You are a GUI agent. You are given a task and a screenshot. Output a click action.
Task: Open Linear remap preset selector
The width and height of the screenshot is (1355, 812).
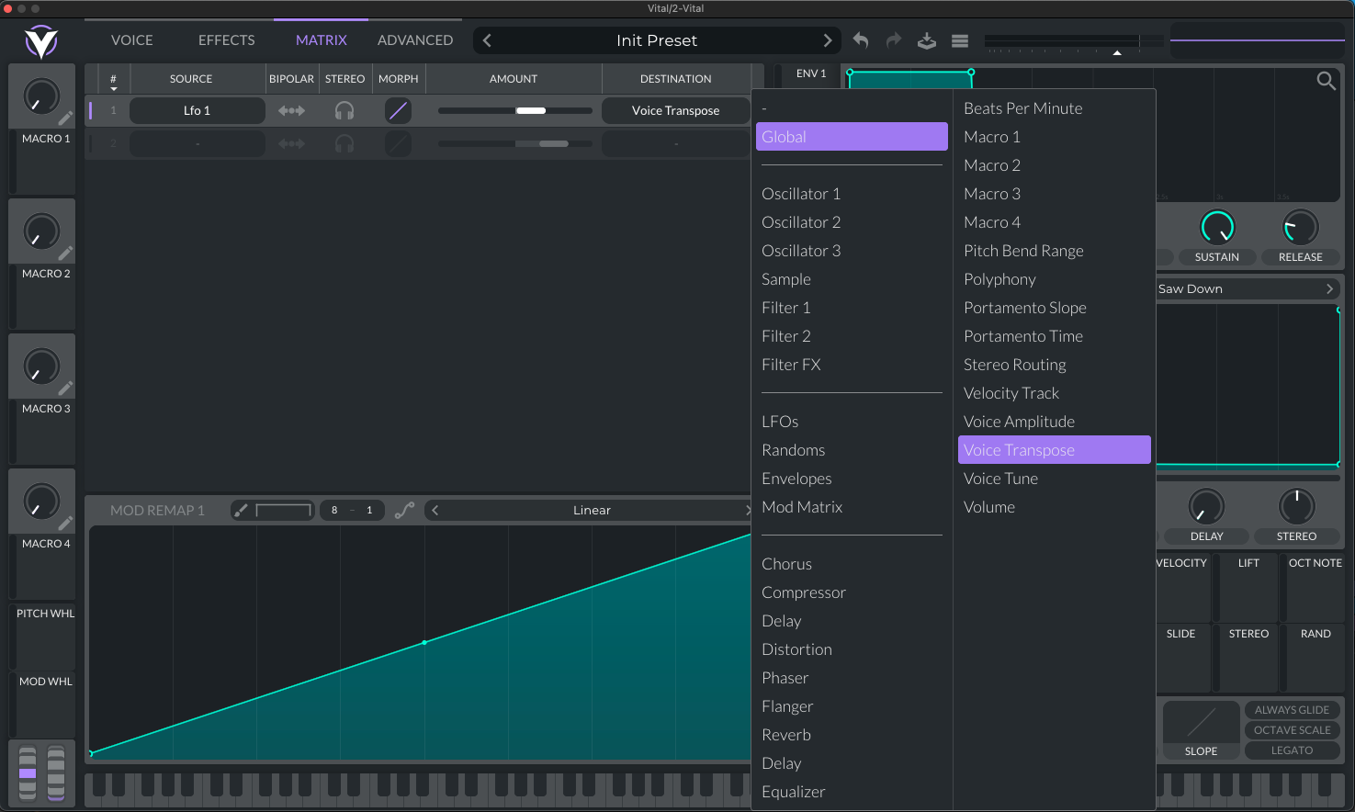tap(592, 510)
